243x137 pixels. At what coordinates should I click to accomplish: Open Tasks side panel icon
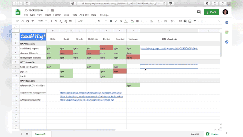click(x=227, y=42)
